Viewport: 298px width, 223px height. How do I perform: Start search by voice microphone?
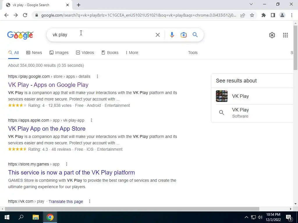(x=172, y=35)
